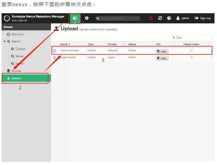The height and width of the screenshot is (165, 217).
Task: Focus the Search components field
Action: coord(118,19)
